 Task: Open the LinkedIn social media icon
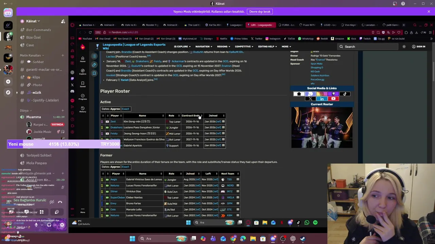(x=322, y=99)
